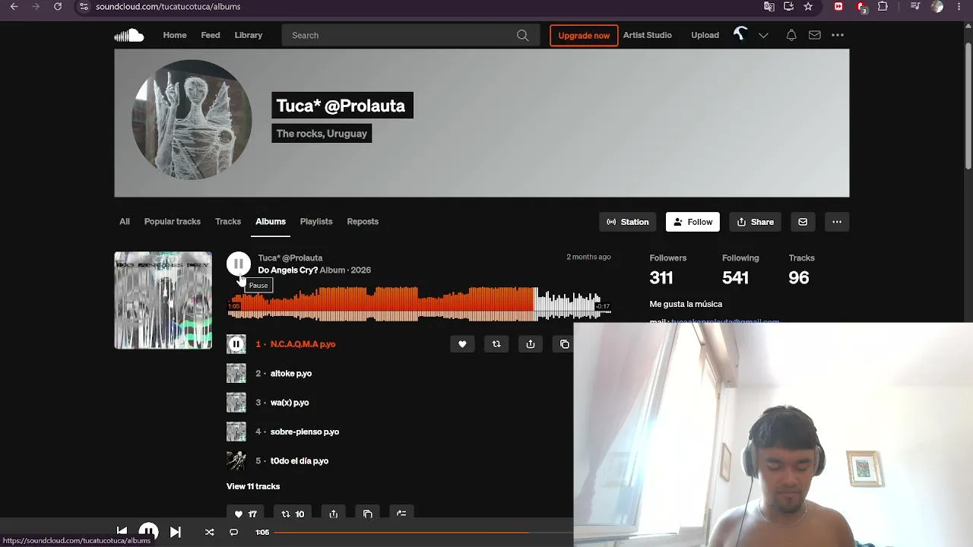Screen dimensions: 973x547
Task: Start the artist Station
Action: [628, 222]
